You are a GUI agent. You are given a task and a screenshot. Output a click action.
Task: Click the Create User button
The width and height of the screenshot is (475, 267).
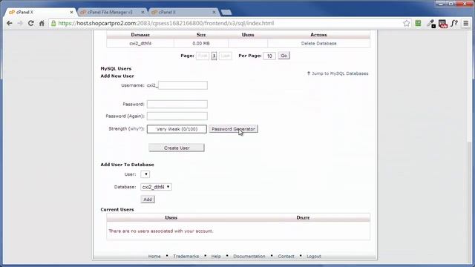[177, 148]
